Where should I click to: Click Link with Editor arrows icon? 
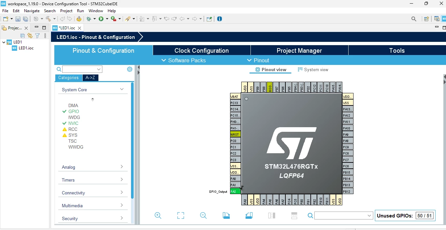(30, 36)
